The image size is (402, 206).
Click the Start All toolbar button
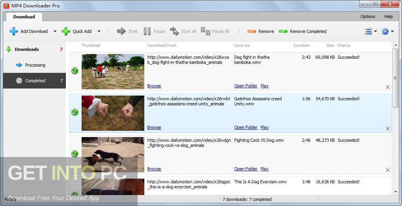coord(183,31)
